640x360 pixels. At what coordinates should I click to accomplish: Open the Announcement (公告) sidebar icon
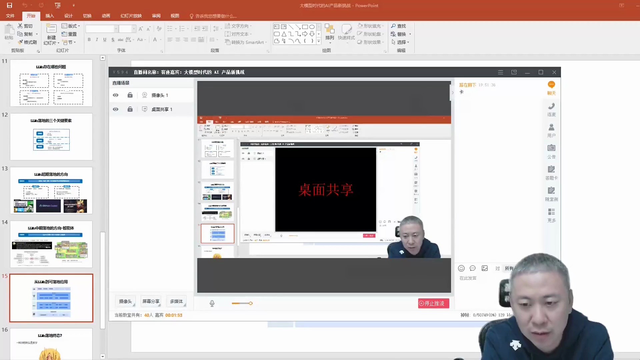pos(551,148)
